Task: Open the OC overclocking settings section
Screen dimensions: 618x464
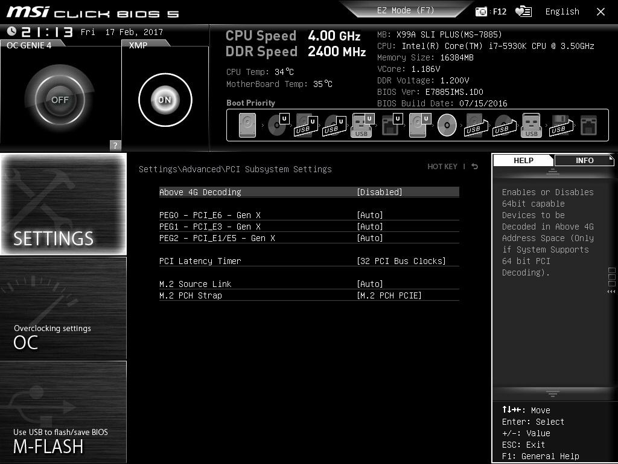Action: tap(63, 308)
